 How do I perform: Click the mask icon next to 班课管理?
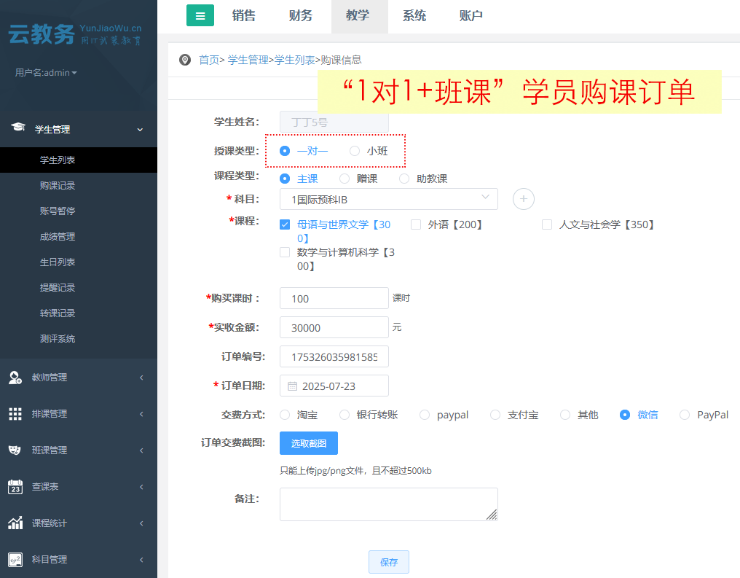pos(15,450)
